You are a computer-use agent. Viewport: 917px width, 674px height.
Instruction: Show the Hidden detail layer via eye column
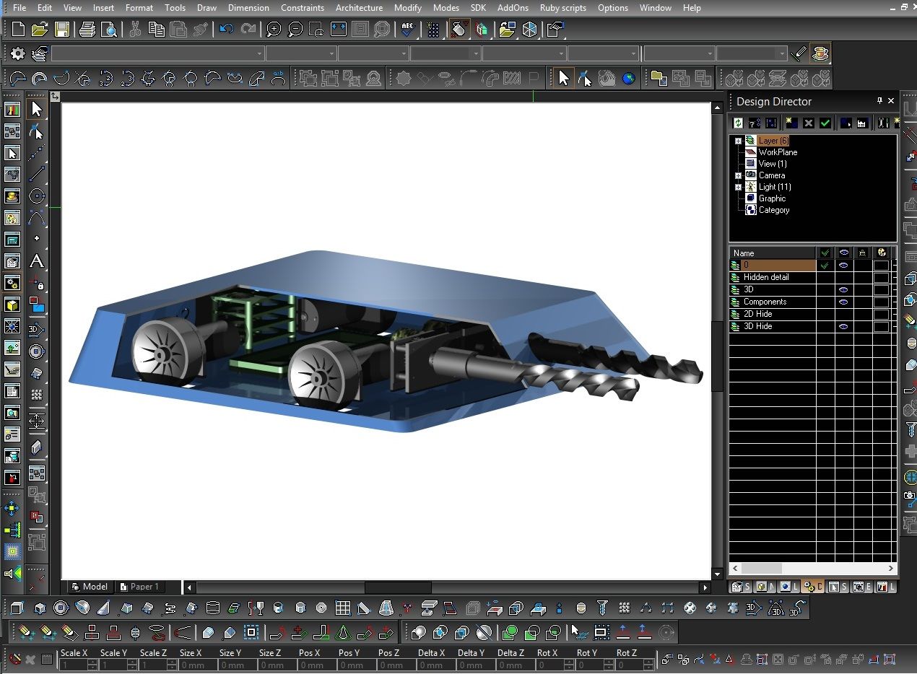click(x=843, y=277)
